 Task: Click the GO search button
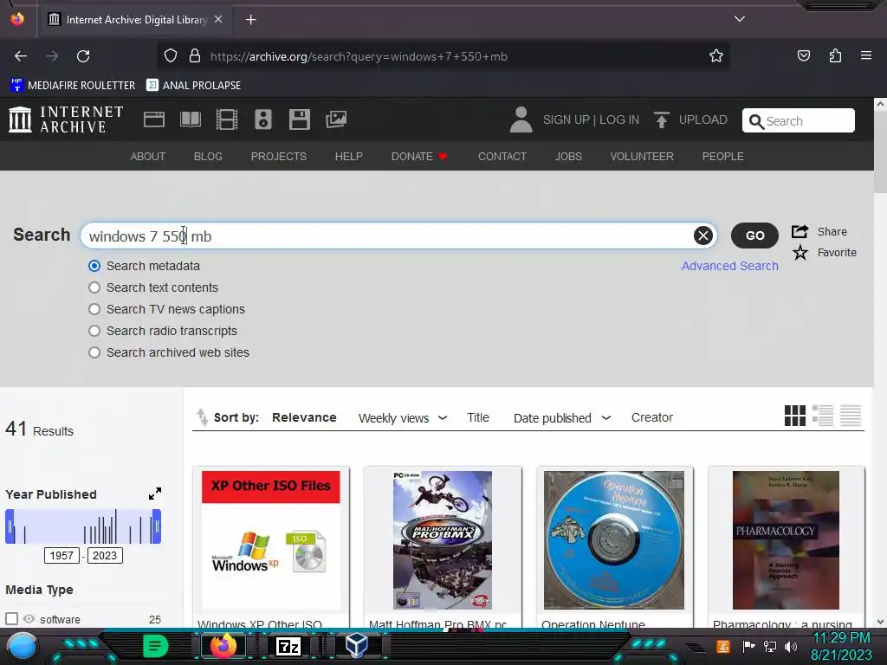click(754, 236)
